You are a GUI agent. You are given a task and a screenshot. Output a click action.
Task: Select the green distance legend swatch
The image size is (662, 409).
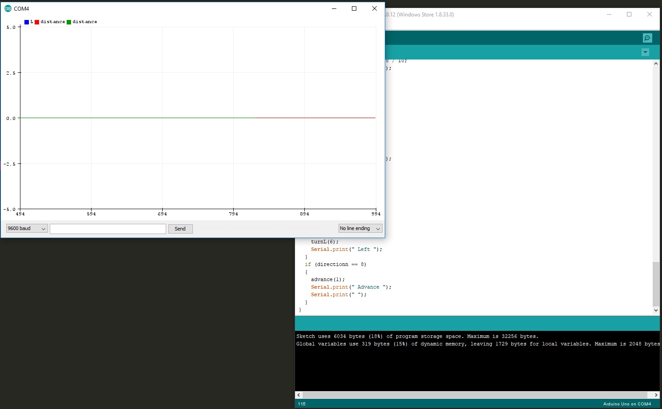69,22
